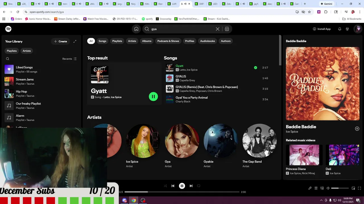This screenshot has height=204, width=364.
Task: Open Stream Jams playlist
Action: click(x=41, y=82)
